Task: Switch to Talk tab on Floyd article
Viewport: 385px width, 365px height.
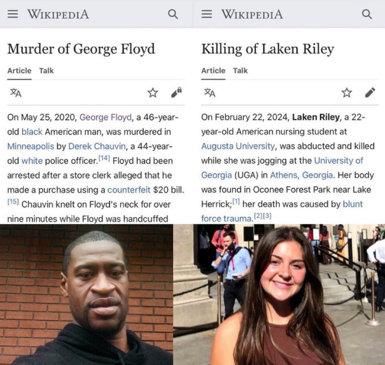Action: point(46,71)
